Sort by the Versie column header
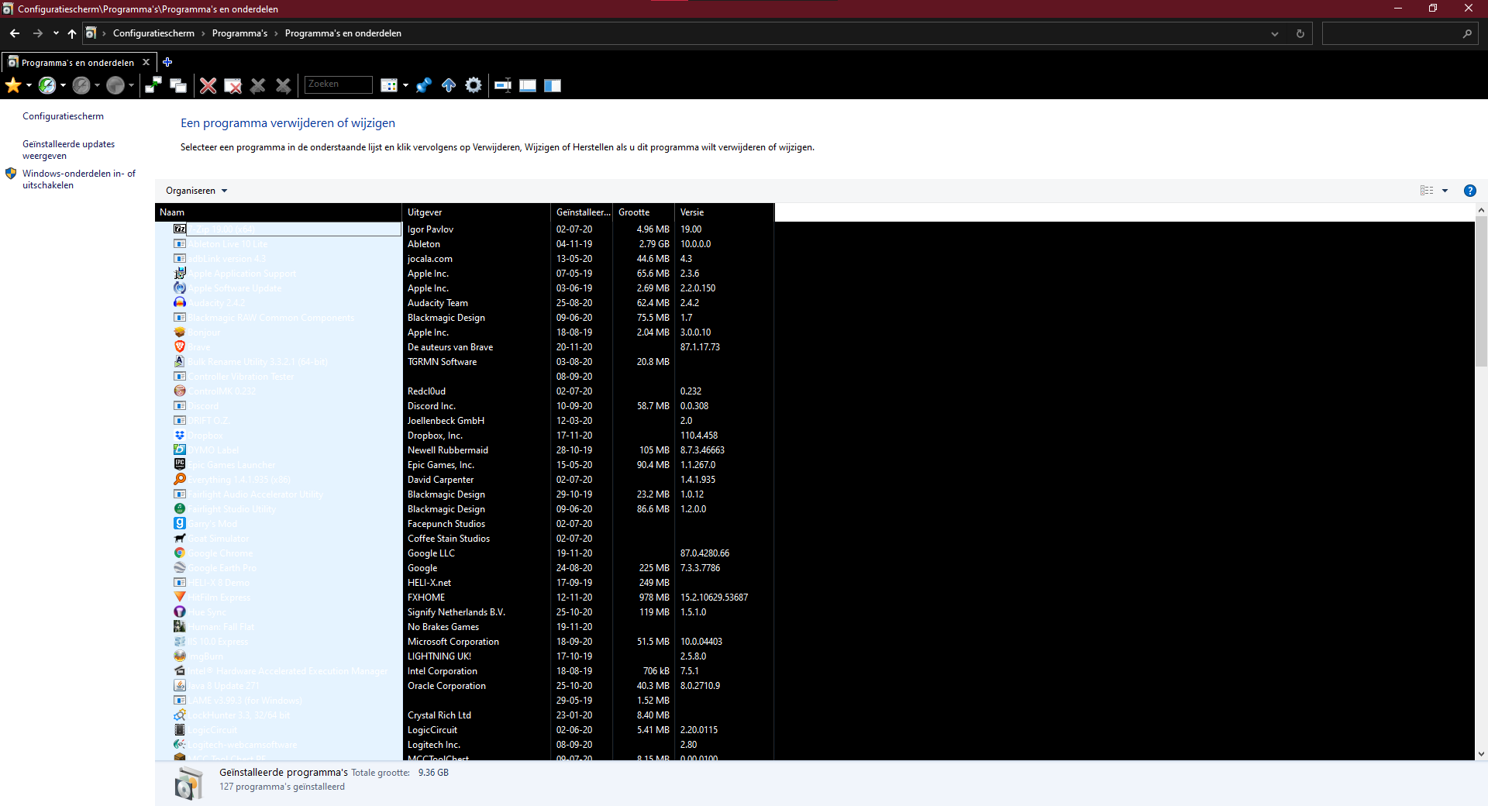The height and width of the screenshot is (806, 1488). tap(724, 212)
